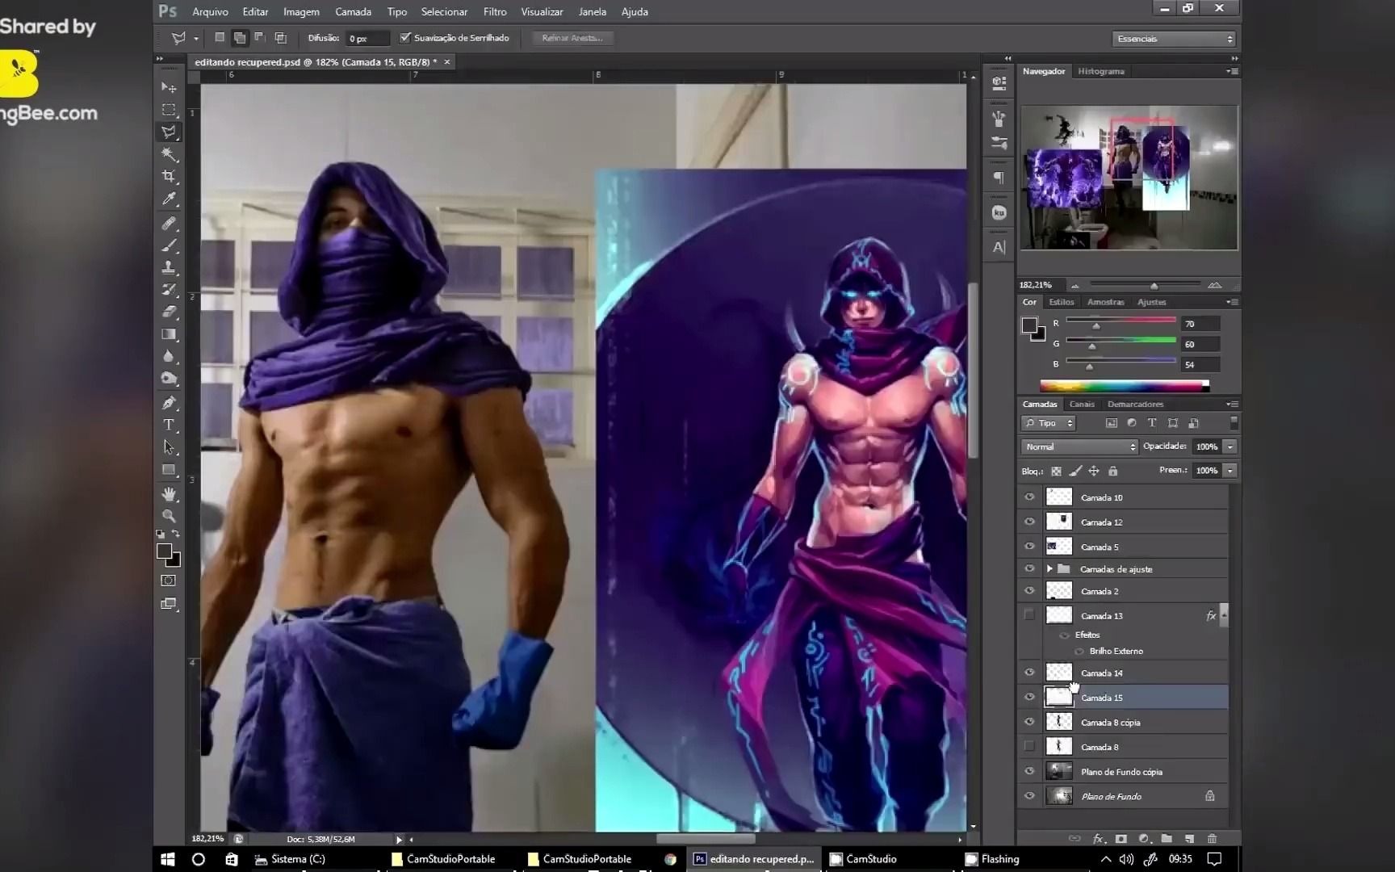This screenshot has width=1395, height=872.
Task: Open the Imagem menu
Action: point(301,12)
